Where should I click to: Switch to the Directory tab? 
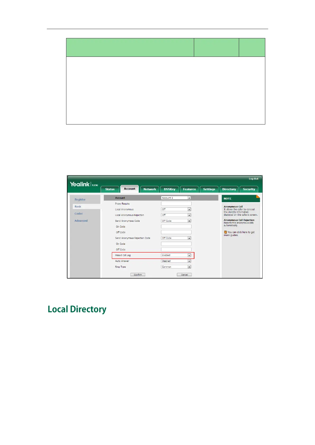(x=229, y=189)
